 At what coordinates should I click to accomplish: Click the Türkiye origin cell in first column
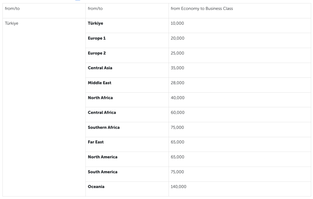12,24
